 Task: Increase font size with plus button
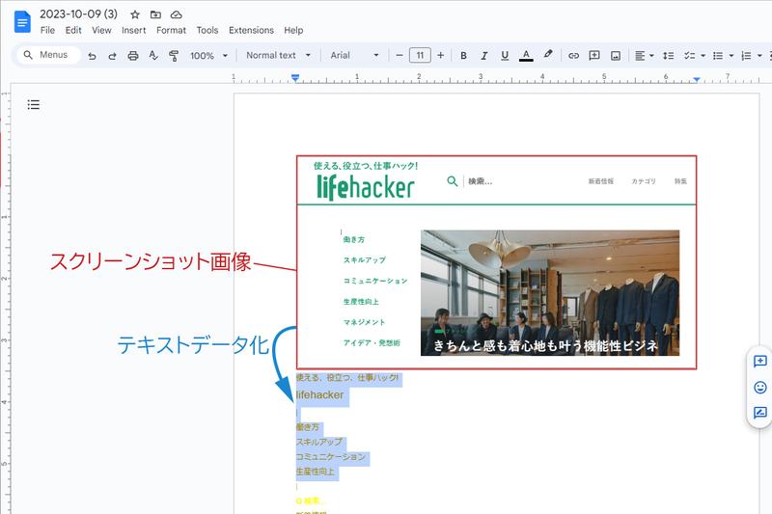(441, 56)
